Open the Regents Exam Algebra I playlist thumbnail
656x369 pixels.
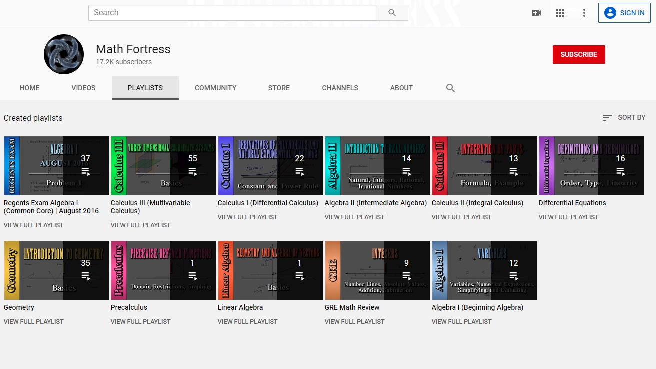coord(56,166)
